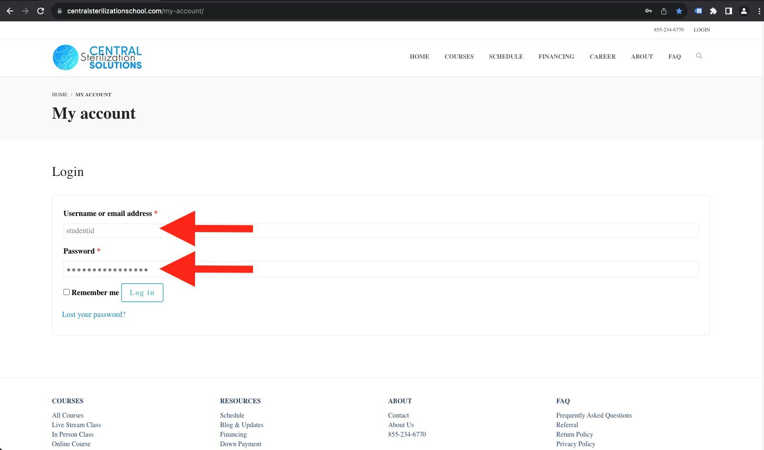Open About Us footer link
This screenshot has height=450, width=764.
tap(401, 425)
